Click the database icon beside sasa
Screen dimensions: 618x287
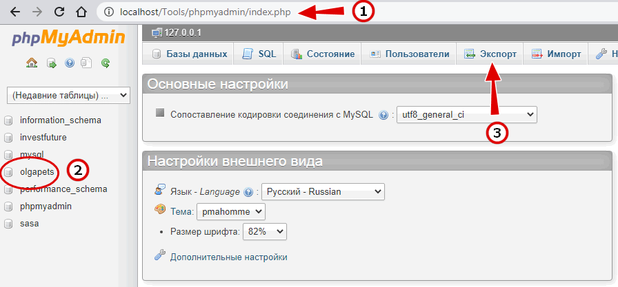[8, 224]
